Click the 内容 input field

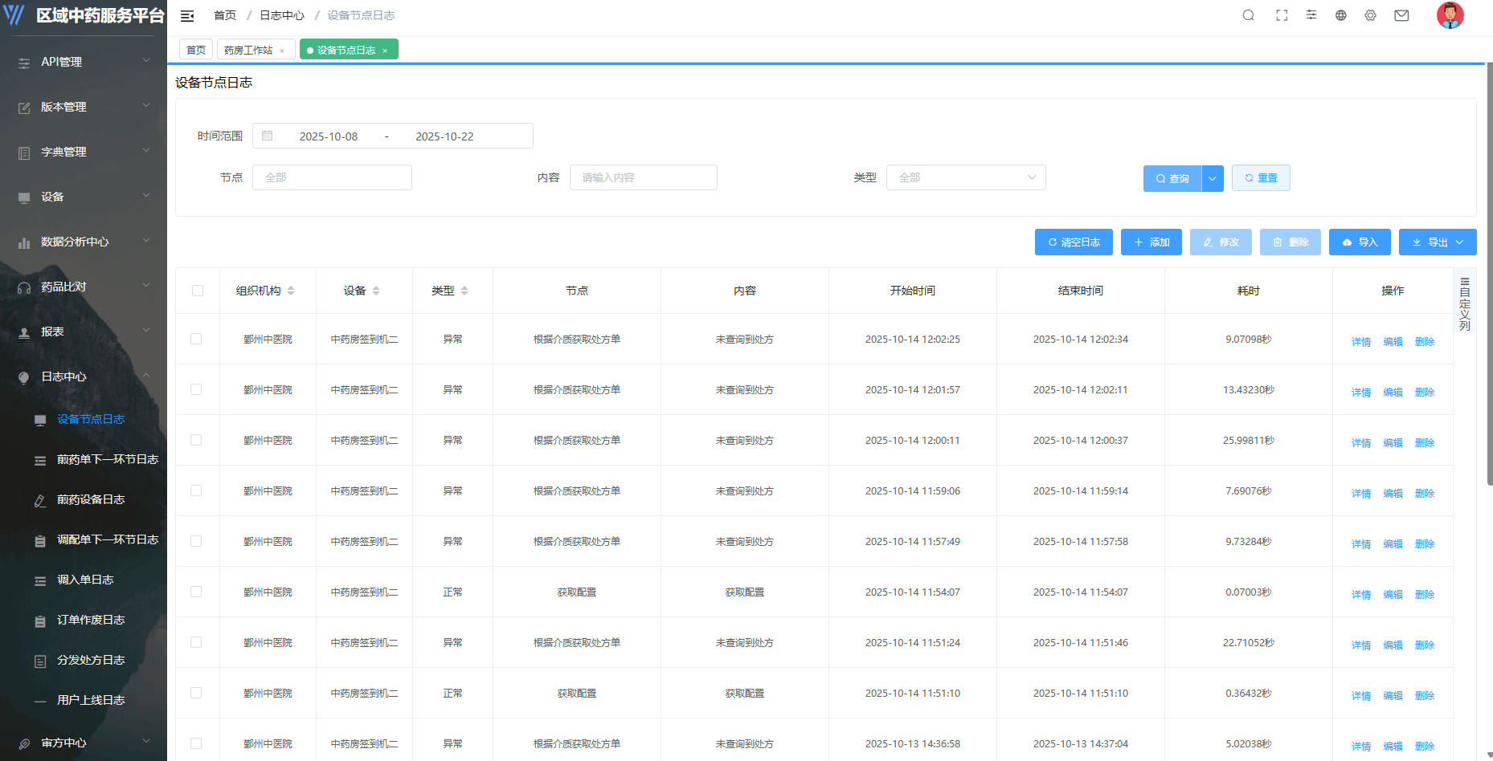pos(643,177)
